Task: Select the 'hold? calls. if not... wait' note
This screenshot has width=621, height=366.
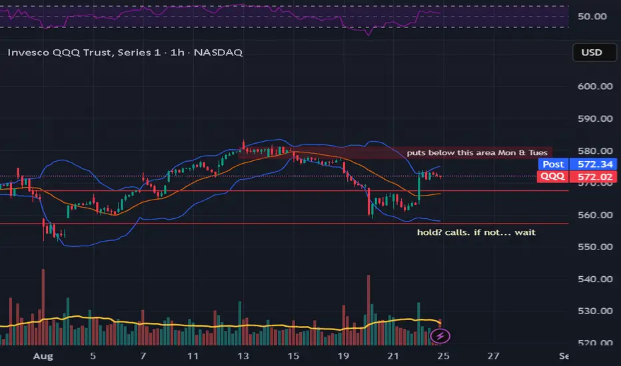Action: click(476, 232)
